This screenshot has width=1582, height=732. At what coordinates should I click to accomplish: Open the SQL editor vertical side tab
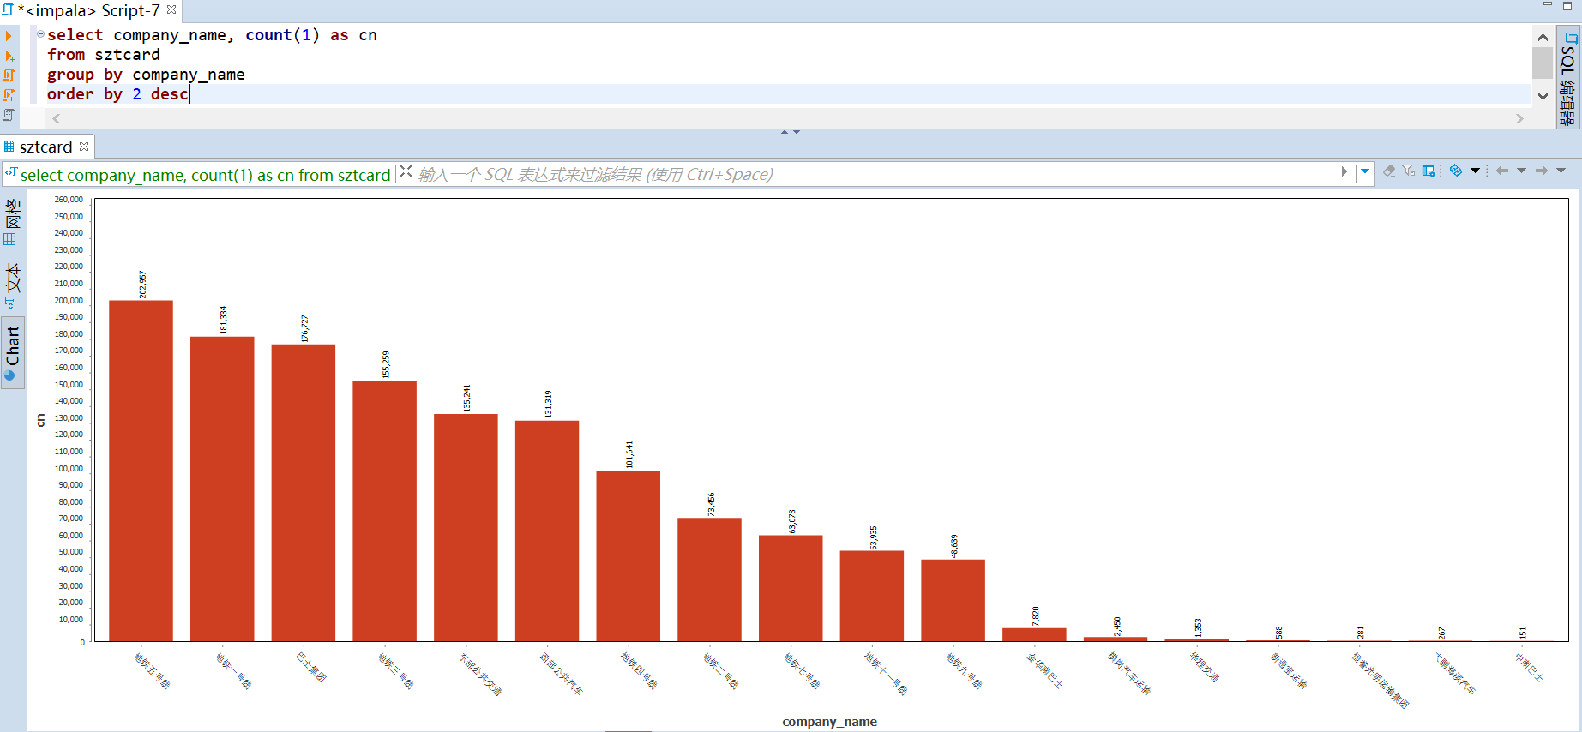click(x=1568, y=79)
